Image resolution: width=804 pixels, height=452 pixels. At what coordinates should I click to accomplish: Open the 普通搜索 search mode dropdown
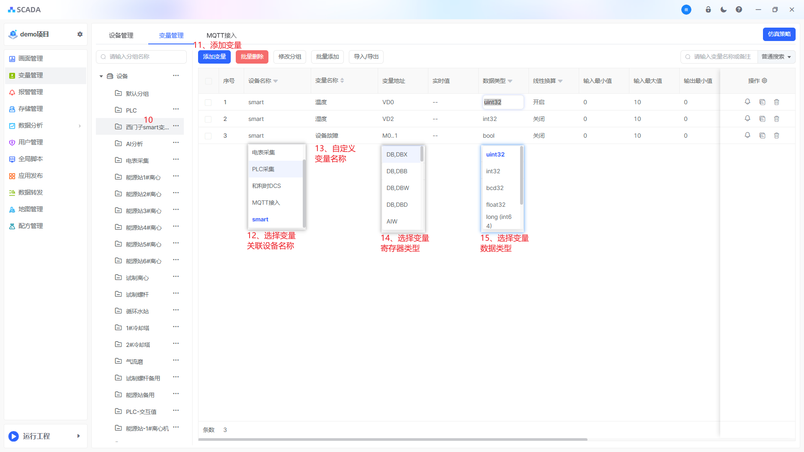776,57
